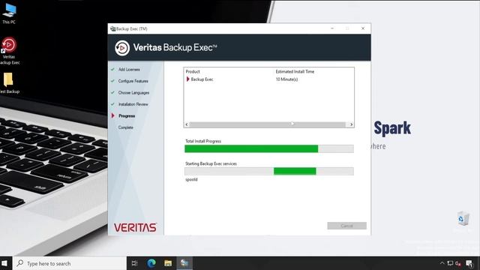Click the Backup Exec title bar icon
The image size is (480, 270).
pos(112,28)
